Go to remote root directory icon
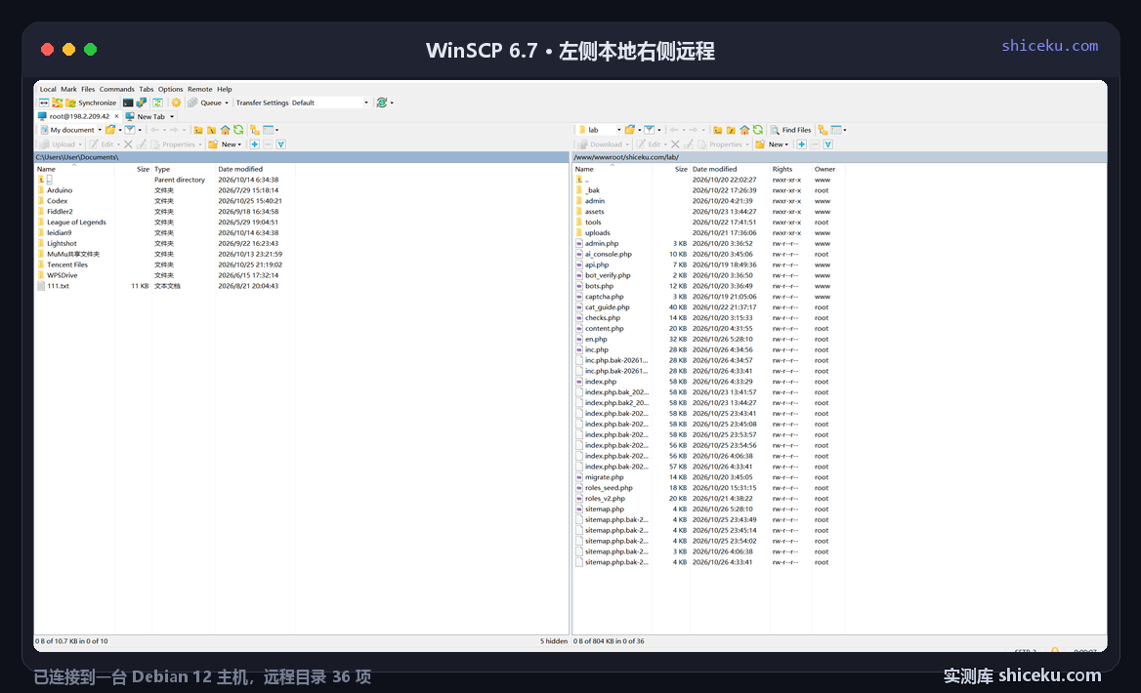The width and height of the screenshot is (1141, 693). point(731,130)
